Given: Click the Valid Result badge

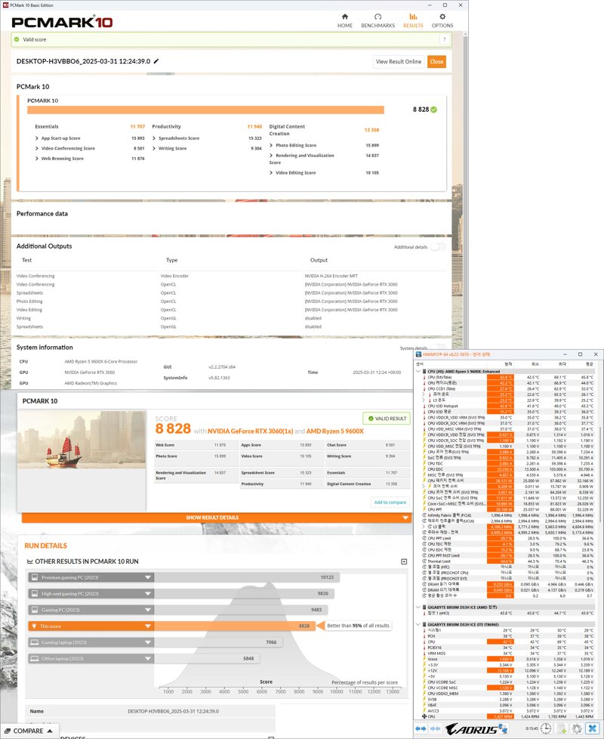Looking at the screenshot, I should 387,419.
